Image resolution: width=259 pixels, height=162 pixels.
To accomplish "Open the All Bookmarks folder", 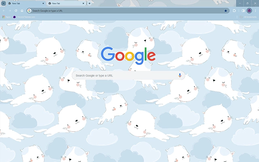I will 248,17.
